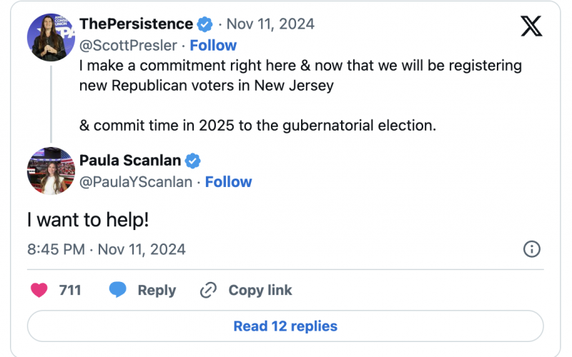572x357 pixels.
Task: Click the blue reply bubble icon
Action: click(118, 291)
